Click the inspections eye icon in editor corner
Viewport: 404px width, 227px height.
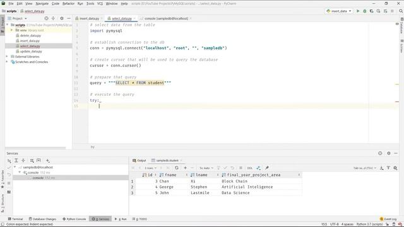click(397, 24)
